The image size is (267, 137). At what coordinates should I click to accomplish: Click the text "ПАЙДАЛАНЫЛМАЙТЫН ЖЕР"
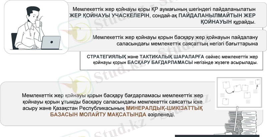coord(217,15)
